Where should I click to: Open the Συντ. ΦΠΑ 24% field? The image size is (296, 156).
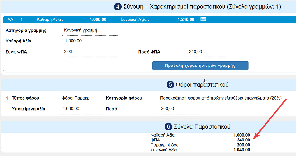pyautogui.click(x=90, y=52)
